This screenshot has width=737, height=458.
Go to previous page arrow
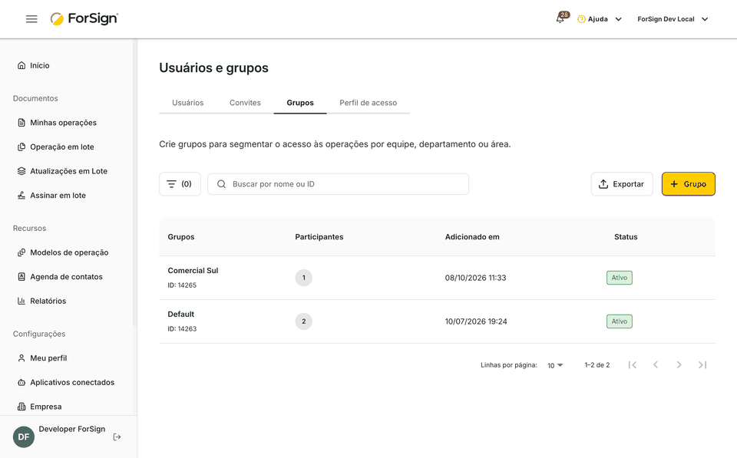(656, 365)
